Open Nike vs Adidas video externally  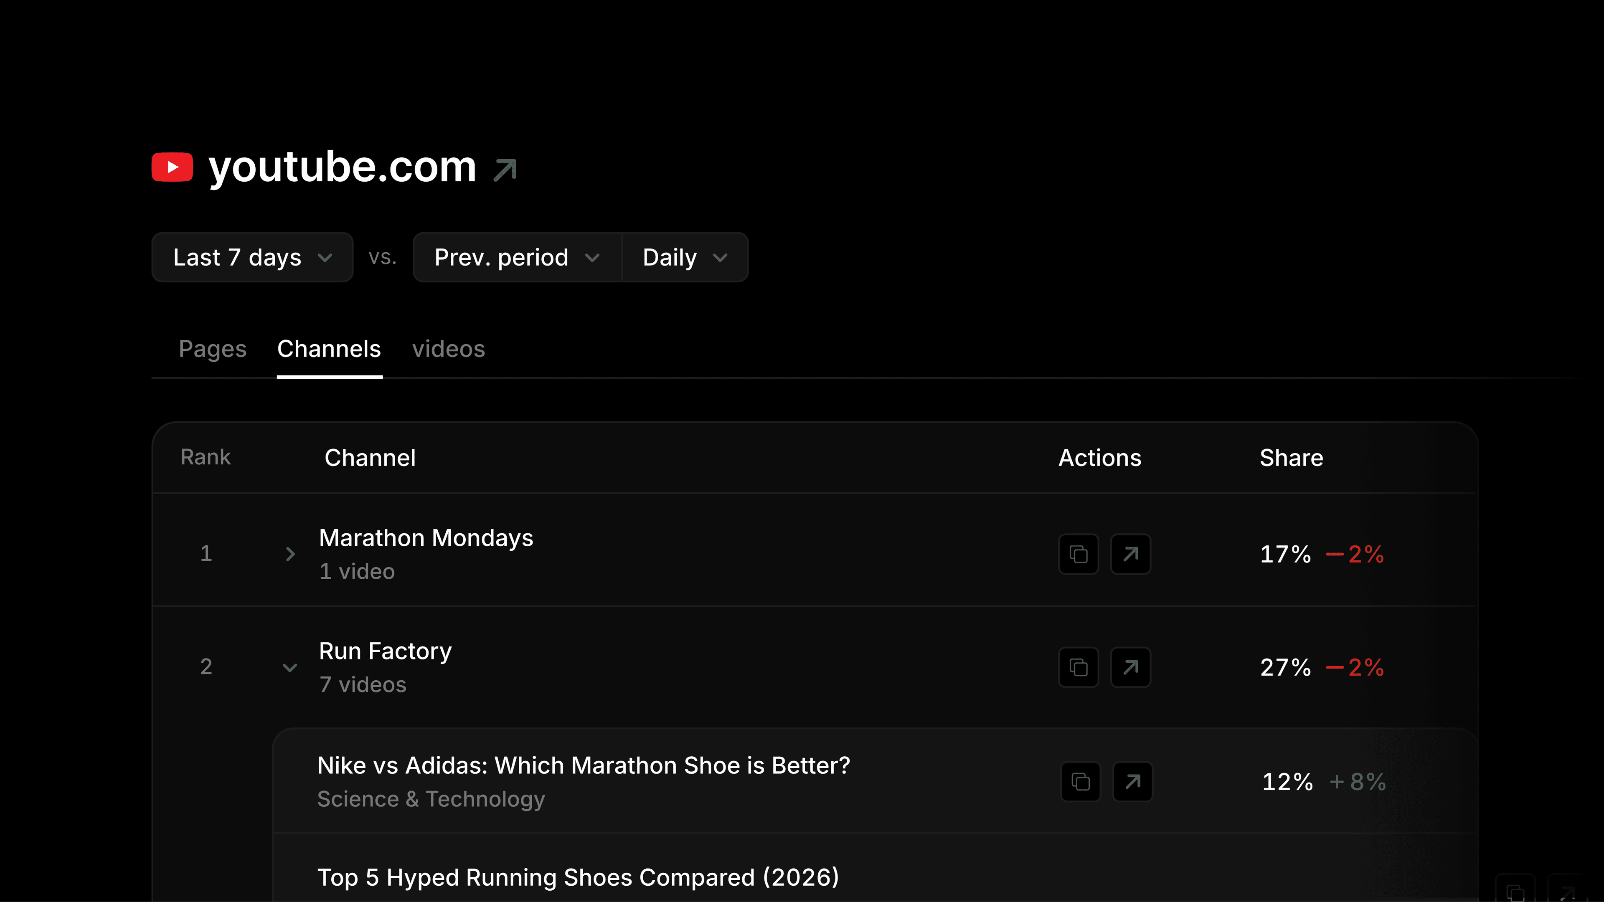pyautogui.click(x=1133, y=782)
